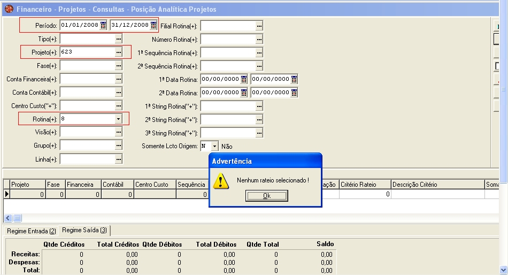This screenshot has width=508, height=275.
Task: Open lookup for 2ª String Rotina field
Action: (259, 120)
